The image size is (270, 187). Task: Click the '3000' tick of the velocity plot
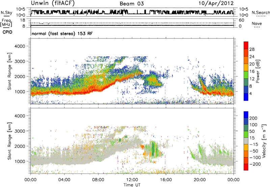pyautogui.click(x=20, y=131)
